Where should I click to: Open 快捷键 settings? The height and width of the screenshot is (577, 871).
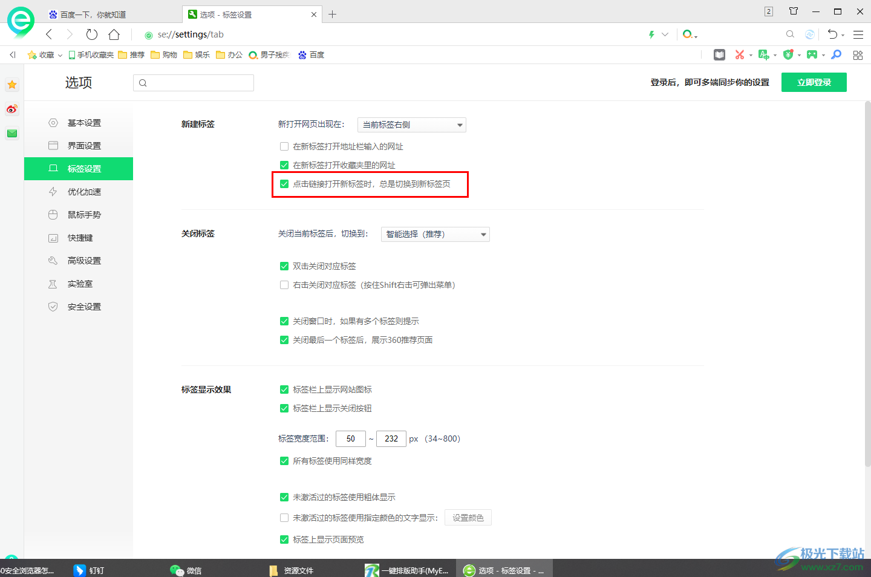[x=79, y=238]
